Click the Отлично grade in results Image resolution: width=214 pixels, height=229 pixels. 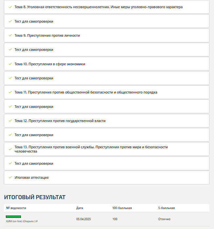pos(164,219)
